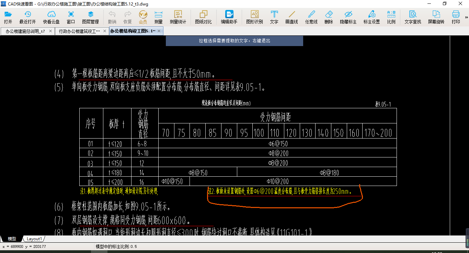The width and height of the screenshot is (469, 253).
Task: Switch to Layout1 tab
Action: point(34,239)
